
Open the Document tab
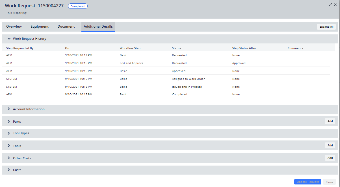click(x=66, y=26)
